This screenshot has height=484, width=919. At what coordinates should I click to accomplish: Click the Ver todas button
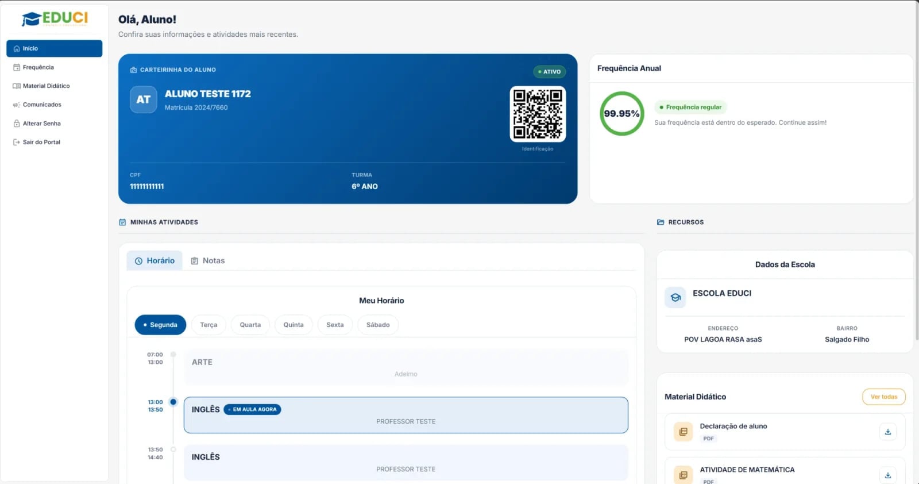(x=883, y=397)
